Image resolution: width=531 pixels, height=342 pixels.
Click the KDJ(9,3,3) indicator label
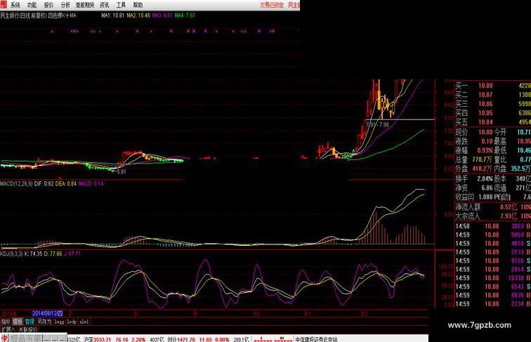[x=11, y=254]
